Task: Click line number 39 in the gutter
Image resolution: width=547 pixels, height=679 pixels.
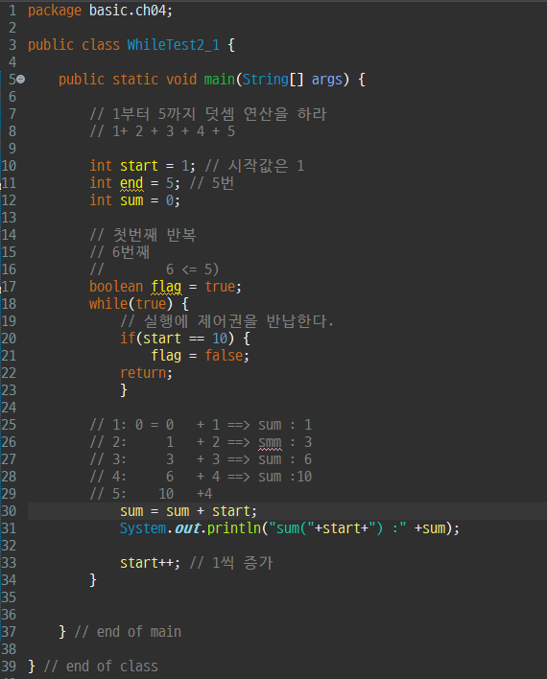Action: coord(9,667)
